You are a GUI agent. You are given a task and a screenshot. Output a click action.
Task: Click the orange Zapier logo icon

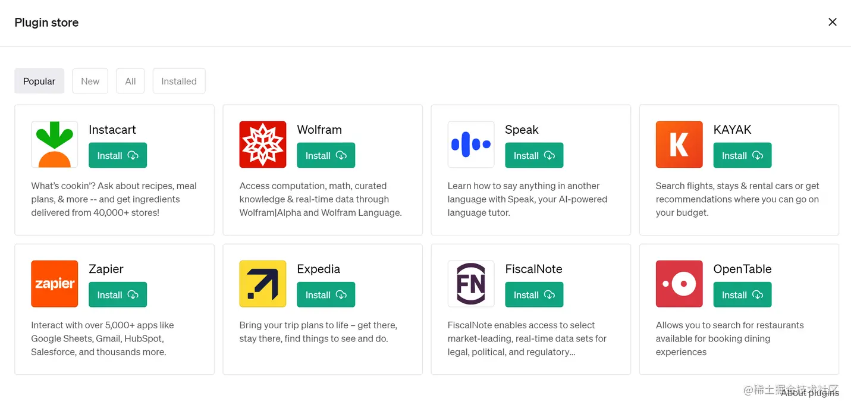pyautogui.click(x=55, y=284)
